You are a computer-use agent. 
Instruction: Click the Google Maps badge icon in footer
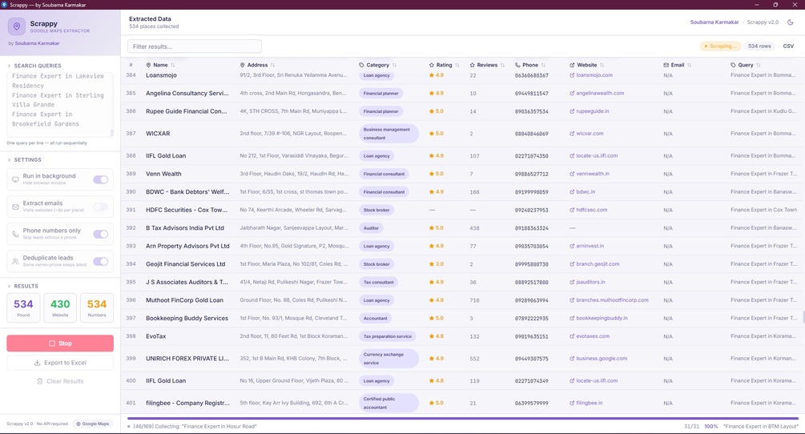point(78,424)
